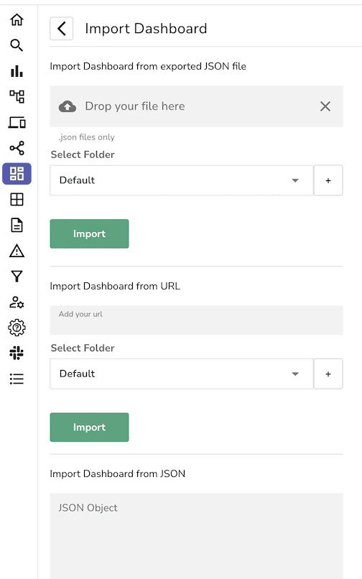Go to Home in sidebar

17,19
